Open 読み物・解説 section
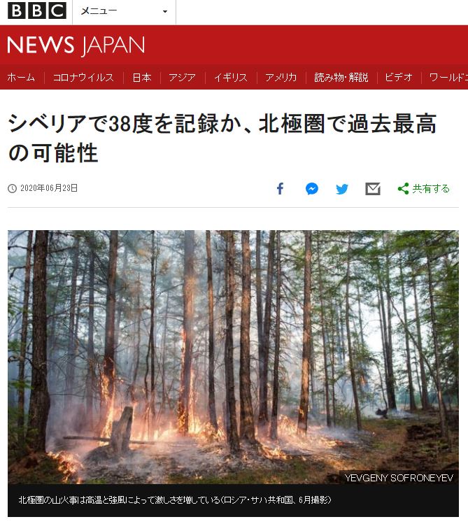 point(341,78)
